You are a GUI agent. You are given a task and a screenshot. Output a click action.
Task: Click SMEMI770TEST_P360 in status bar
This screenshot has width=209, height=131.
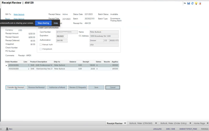coord(188,129)
